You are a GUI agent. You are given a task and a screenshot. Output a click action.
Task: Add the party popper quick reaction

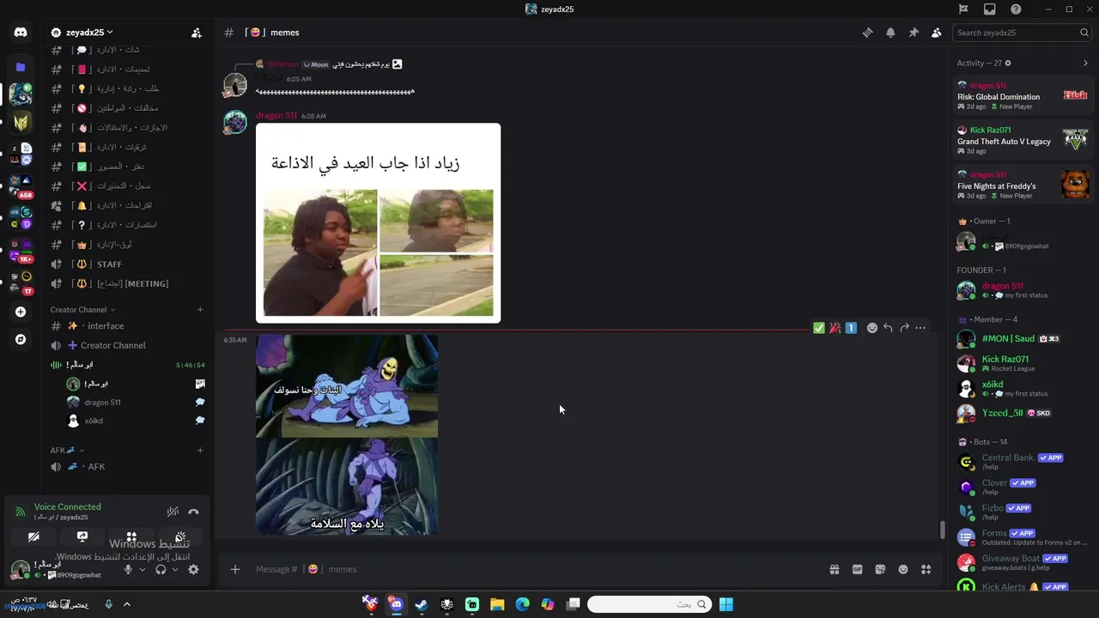pos(835,328)
